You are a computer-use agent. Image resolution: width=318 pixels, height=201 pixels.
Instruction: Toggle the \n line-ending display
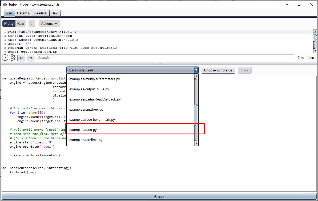click(32, 23)
